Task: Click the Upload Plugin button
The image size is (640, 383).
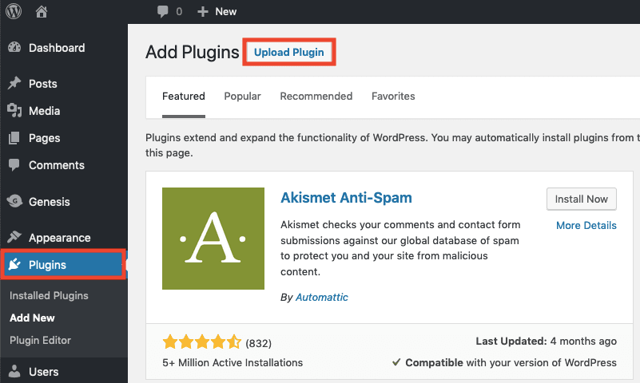Action: 288,53
